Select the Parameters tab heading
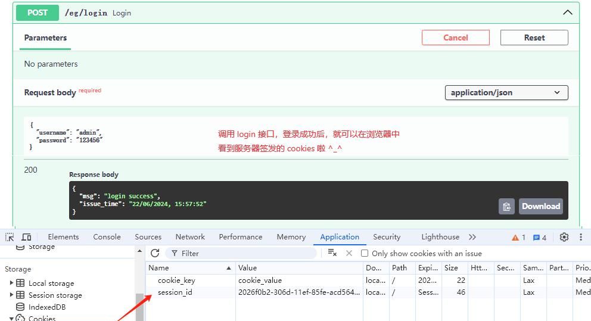Viewport: 591px width, 321px height. click(45, 38)
